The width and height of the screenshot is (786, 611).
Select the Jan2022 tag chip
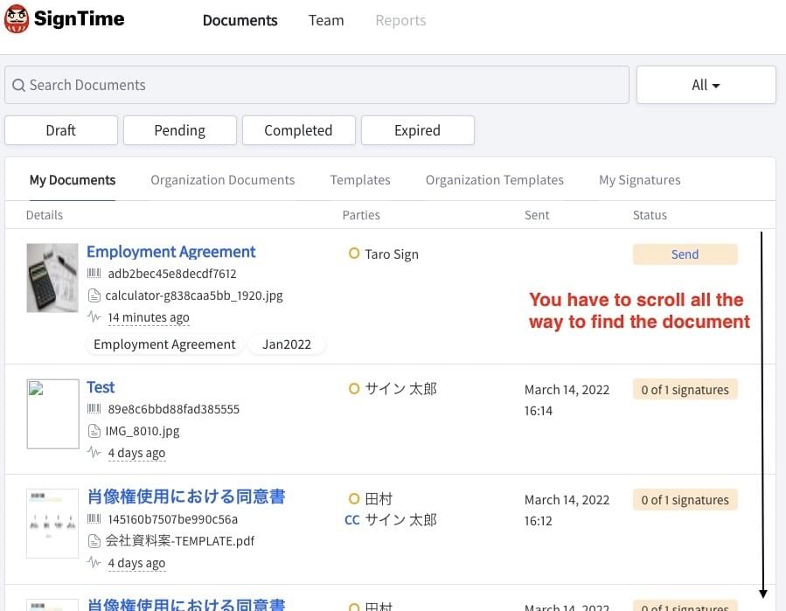287,344
